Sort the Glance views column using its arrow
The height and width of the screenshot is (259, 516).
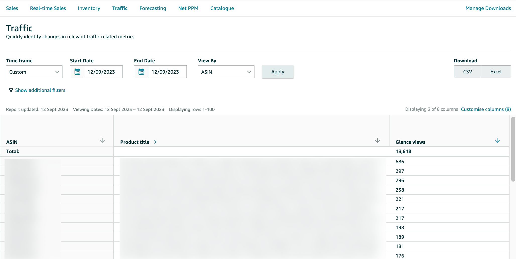497,141
